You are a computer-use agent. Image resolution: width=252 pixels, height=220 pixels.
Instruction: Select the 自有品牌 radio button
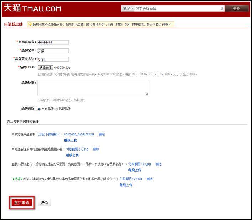coord(39,109)
